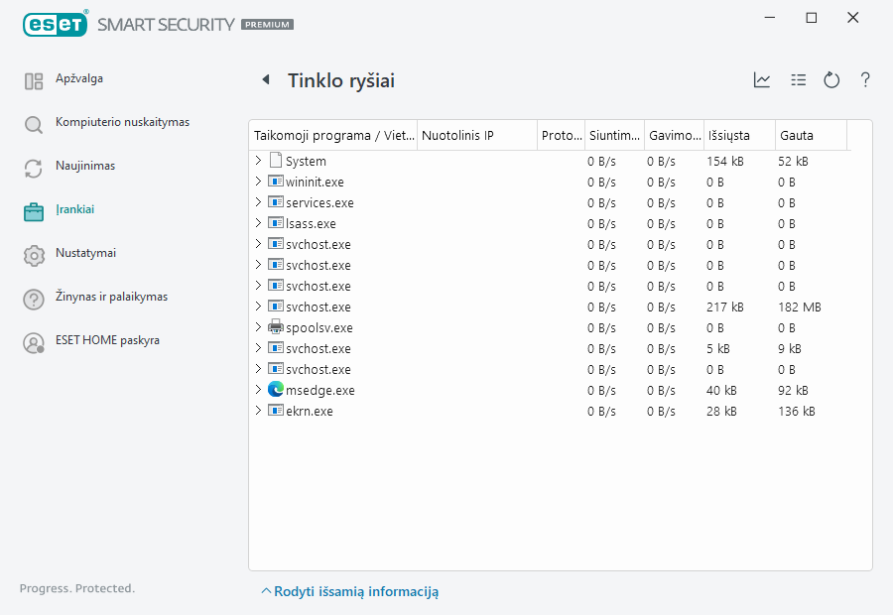Expand the System process row
Viewport: 893px width, 615px height.
pos(258,161)
